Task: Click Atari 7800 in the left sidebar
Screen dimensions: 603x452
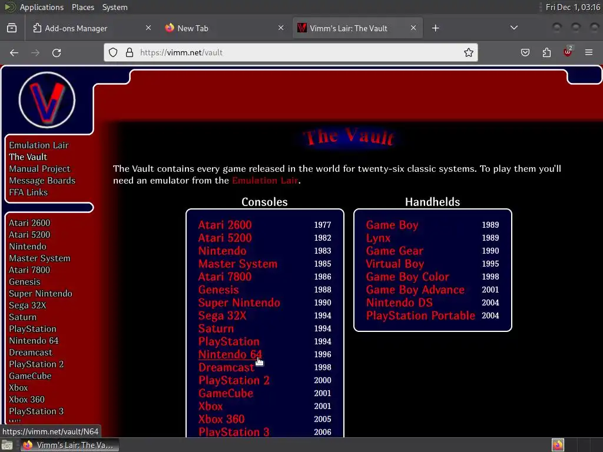Action: [29, 270]
